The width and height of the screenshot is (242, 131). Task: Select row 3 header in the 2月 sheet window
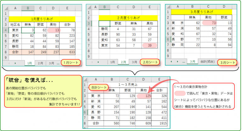(89, 23)
